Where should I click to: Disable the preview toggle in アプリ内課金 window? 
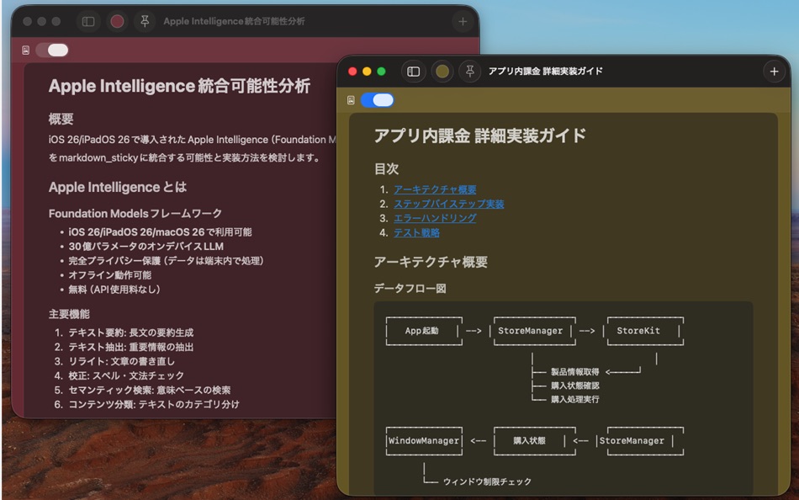click(x=378, y=99)
